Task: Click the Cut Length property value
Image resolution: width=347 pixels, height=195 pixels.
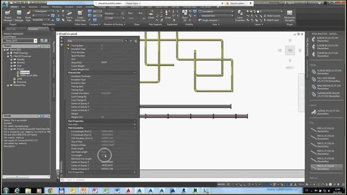Action: [x=104, y=155]
